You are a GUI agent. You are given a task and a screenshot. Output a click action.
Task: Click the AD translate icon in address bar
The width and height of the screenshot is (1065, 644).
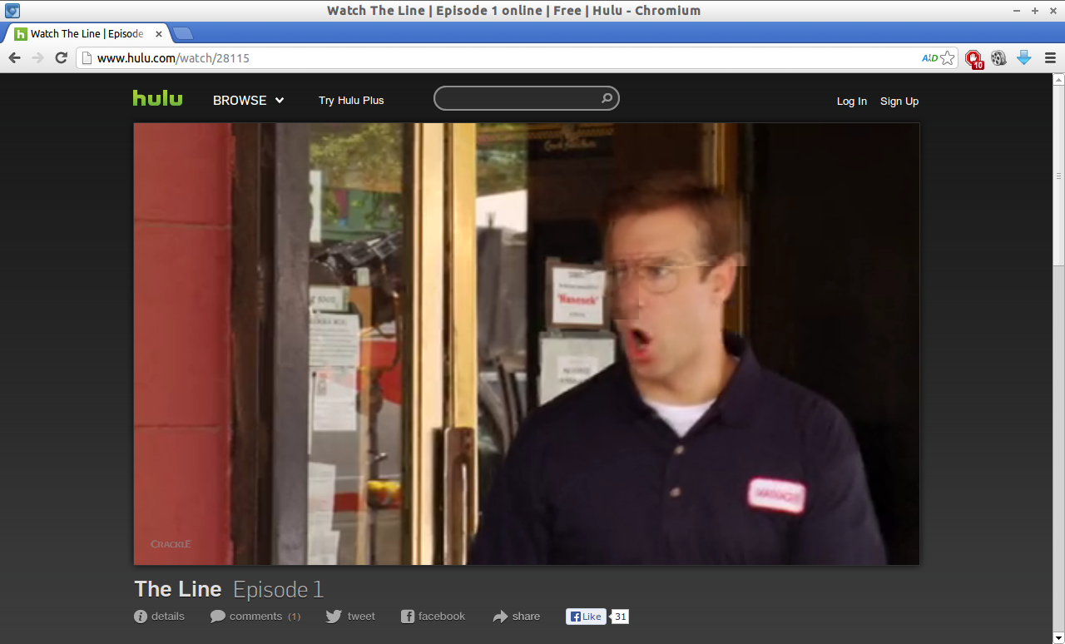929,58
